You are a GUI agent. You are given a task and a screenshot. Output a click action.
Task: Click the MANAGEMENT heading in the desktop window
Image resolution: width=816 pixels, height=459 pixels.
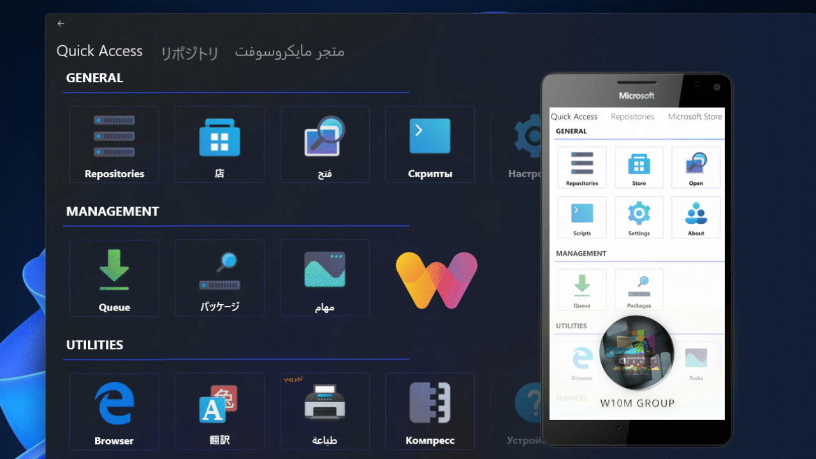[x=113, y=211]
